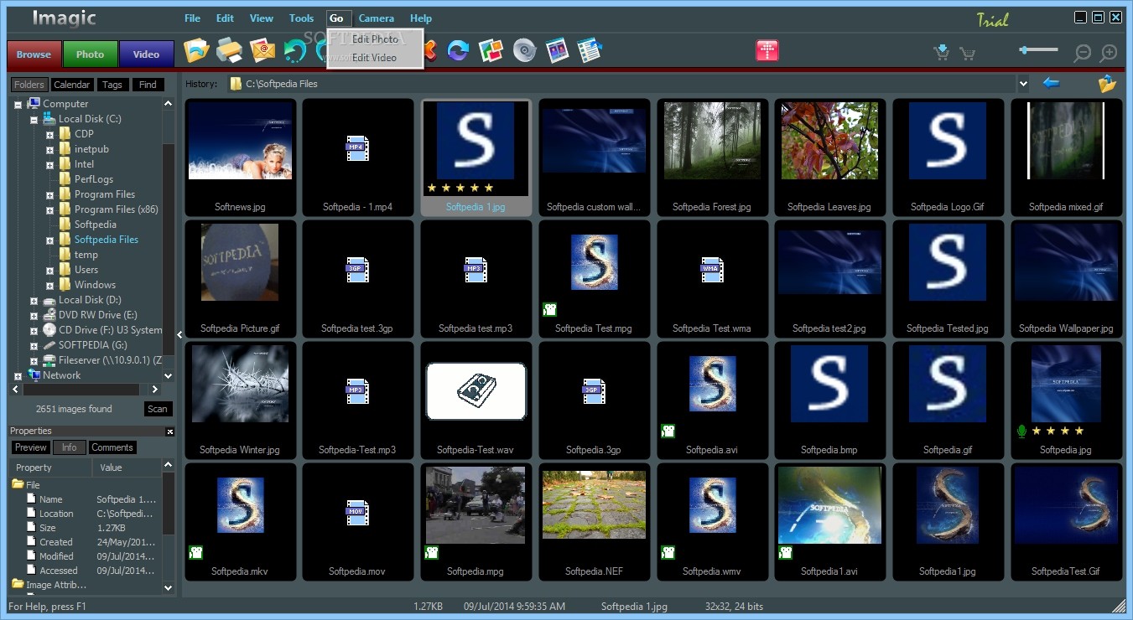Expand the Local Disk (D:) node
The image size is (1133, 620).
(34, 300)
